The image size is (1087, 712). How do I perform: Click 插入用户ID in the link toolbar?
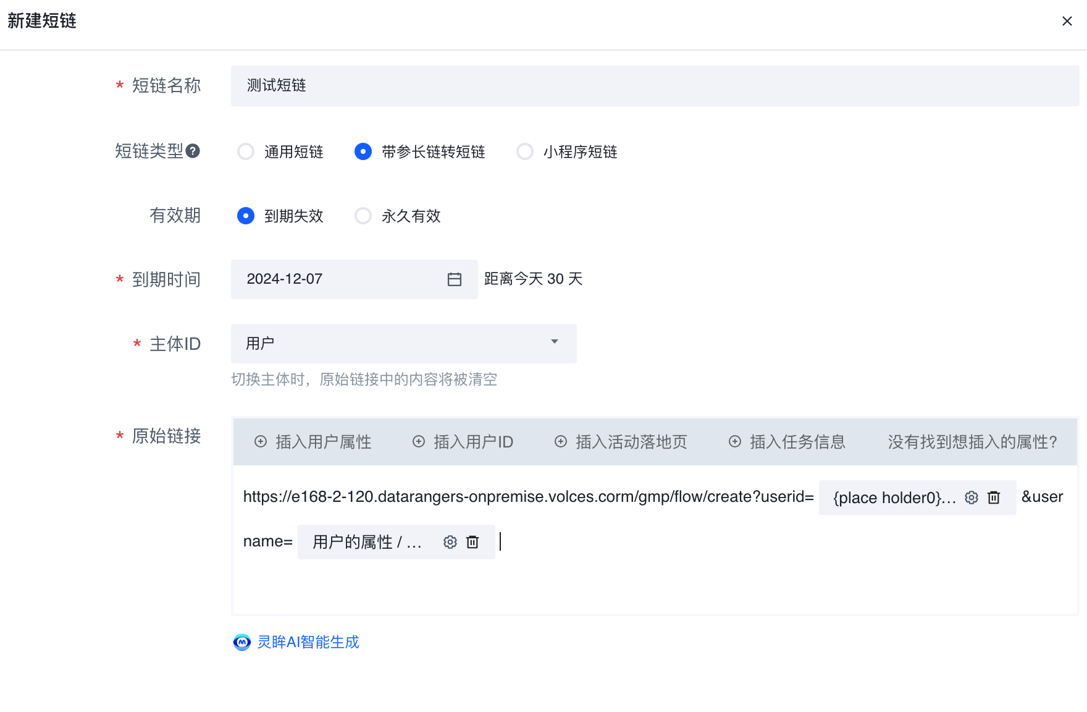pyautogui.click(x=463, y=442)
